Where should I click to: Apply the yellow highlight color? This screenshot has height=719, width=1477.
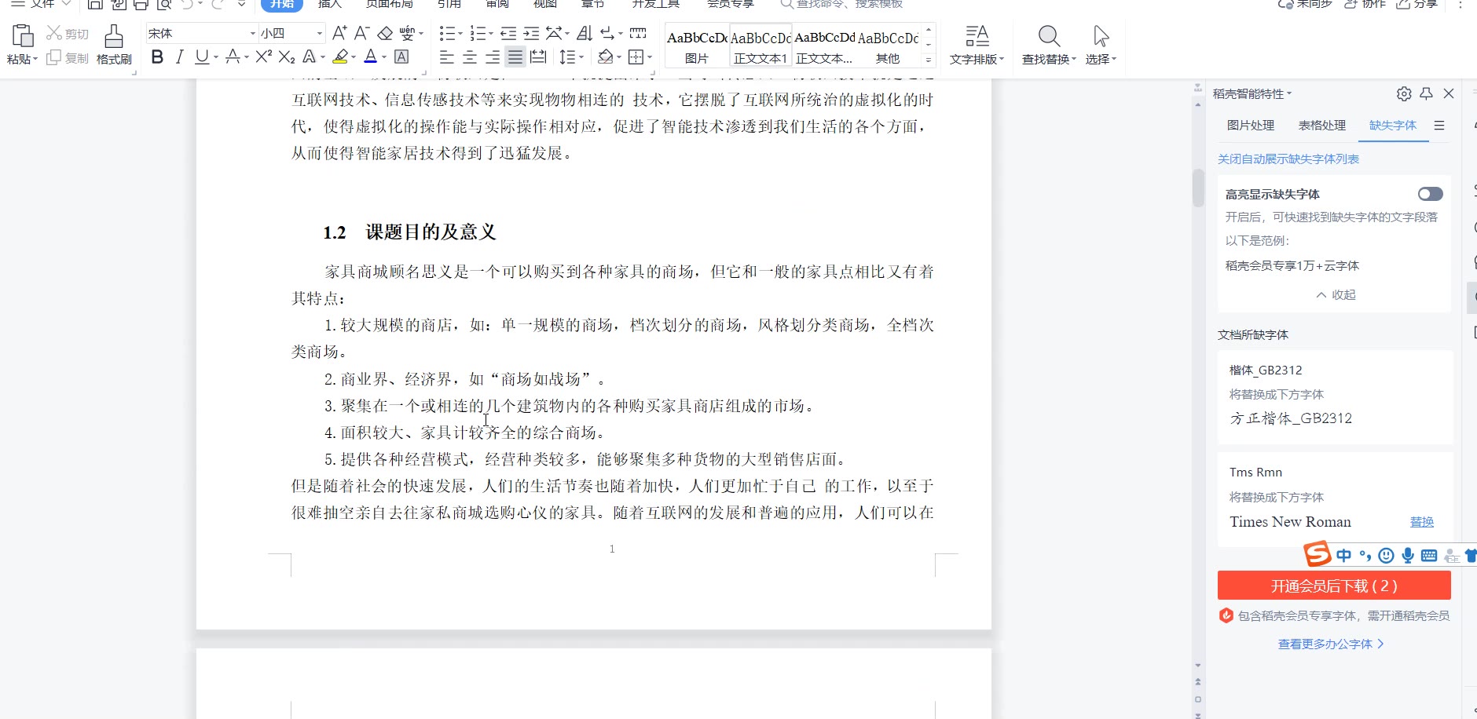pyautogui.click(x=340, y=57)
